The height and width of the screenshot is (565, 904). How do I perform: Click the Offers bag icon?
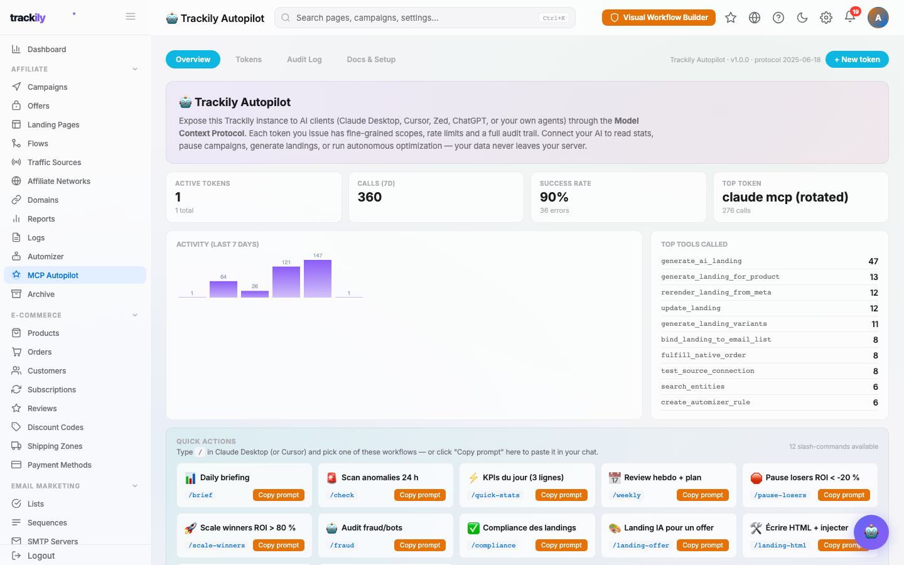(x=16, y=105)
